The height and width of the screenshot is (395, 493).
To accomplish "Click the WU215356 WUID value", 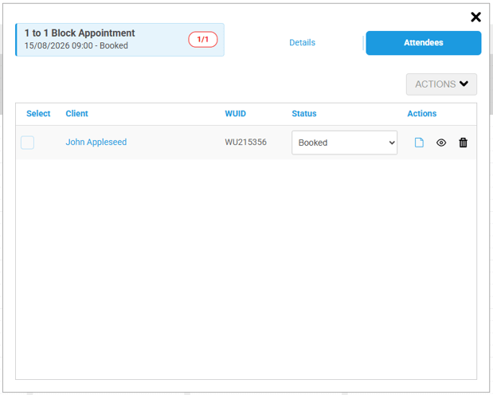I will tap(246, 142).
